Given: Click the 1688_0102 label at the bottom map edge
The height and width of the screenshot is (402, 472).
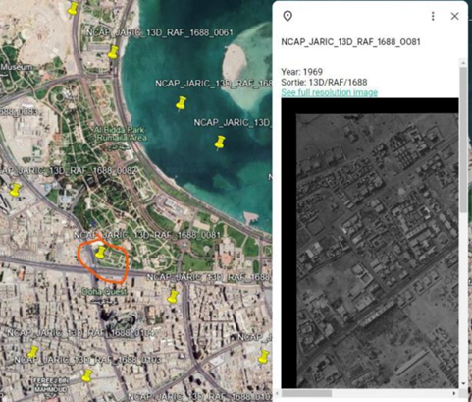Looking at the screenshot, I should point(199,398).
